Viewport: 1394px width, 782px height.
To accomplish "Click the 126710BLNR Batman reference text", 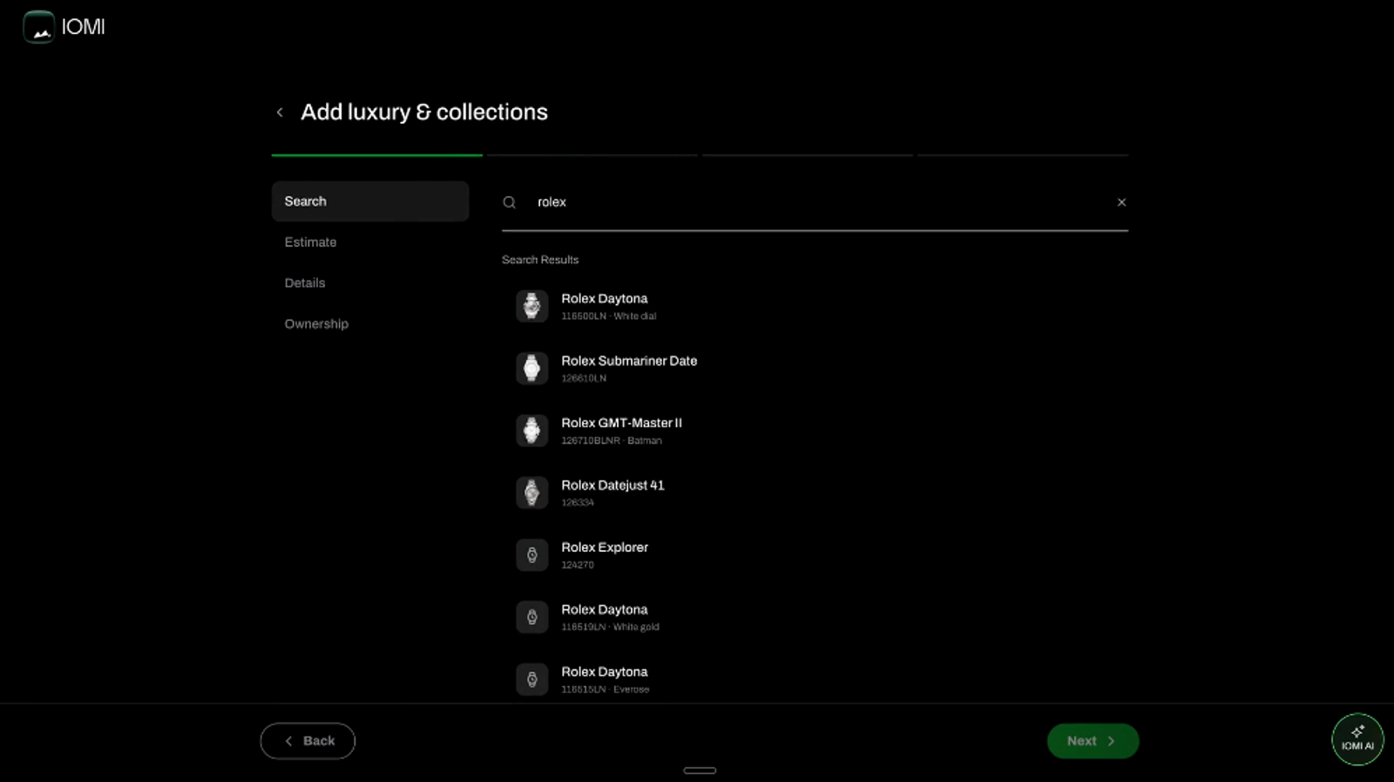I will [612, 441].
